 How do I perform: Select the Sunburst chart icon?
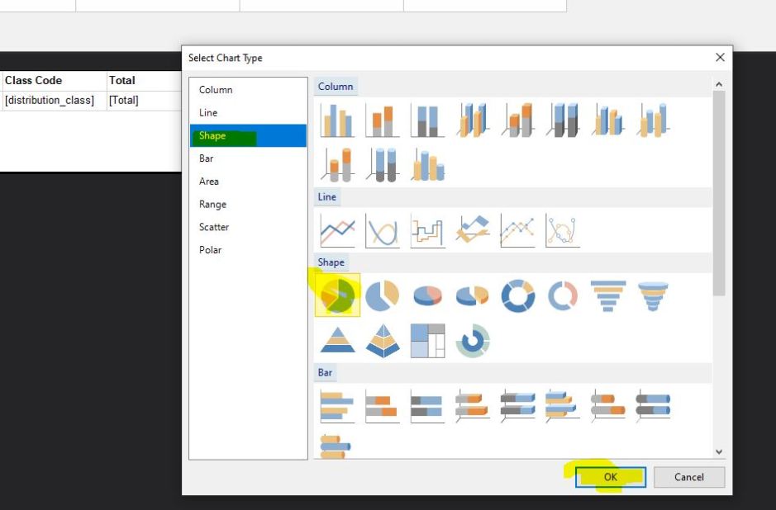(x=473, y=341)
